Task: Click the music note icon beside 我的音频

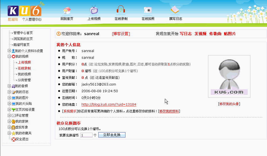Action: pyautogui.click(x=13, y=86)
